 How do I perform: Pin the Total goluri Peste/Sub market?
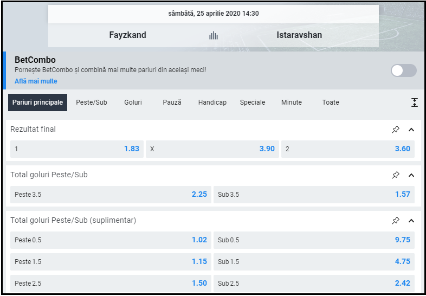point(396,175)
